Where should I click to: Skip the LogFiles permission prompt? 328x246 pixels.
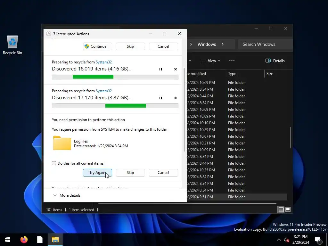130,173
